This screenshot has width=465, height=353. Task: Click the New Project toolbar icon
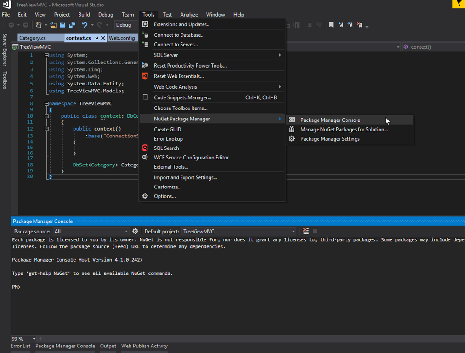39,25
